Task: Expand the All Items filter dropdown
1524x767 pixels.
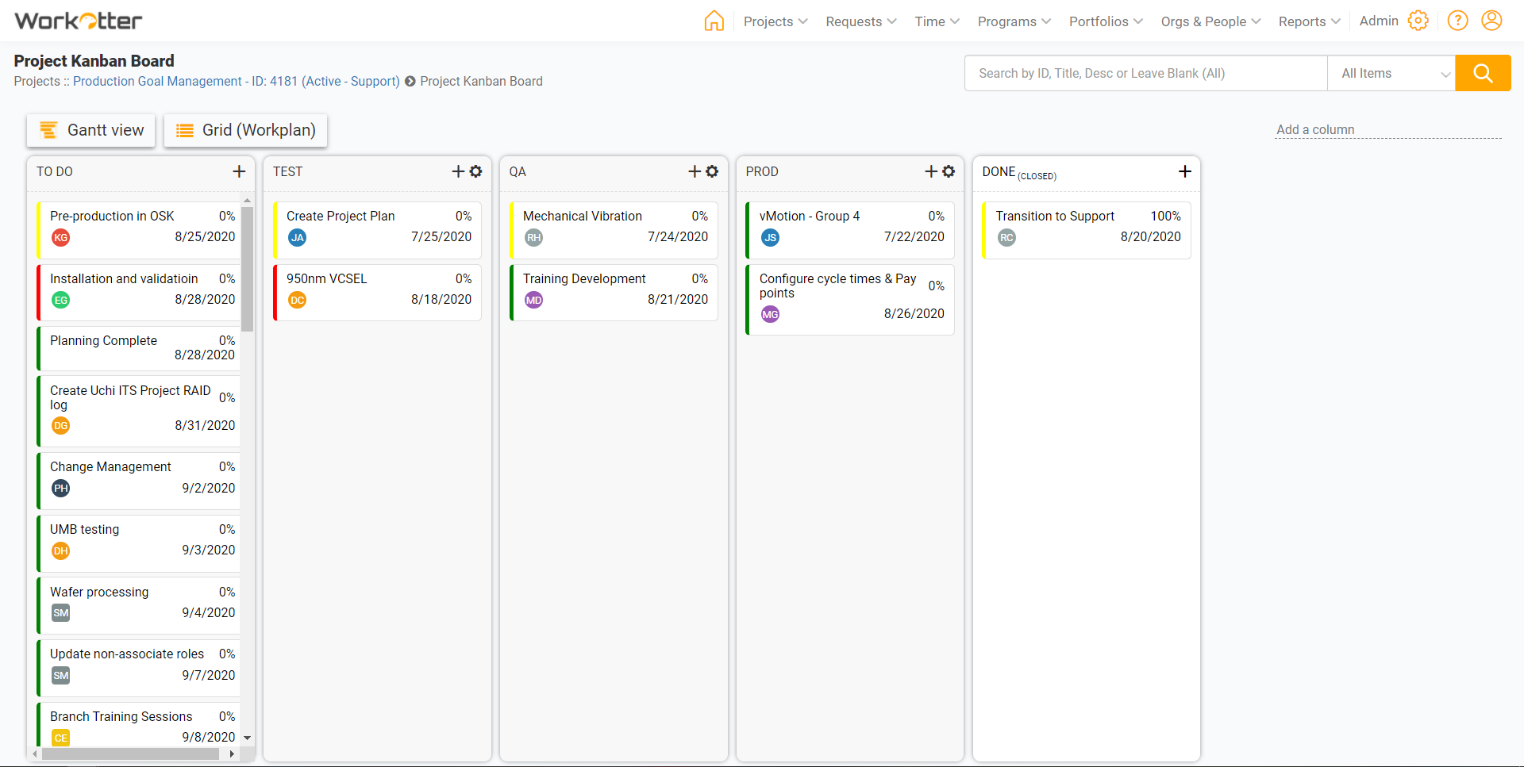Action: pyautogui.click(x=1391, y=74)
